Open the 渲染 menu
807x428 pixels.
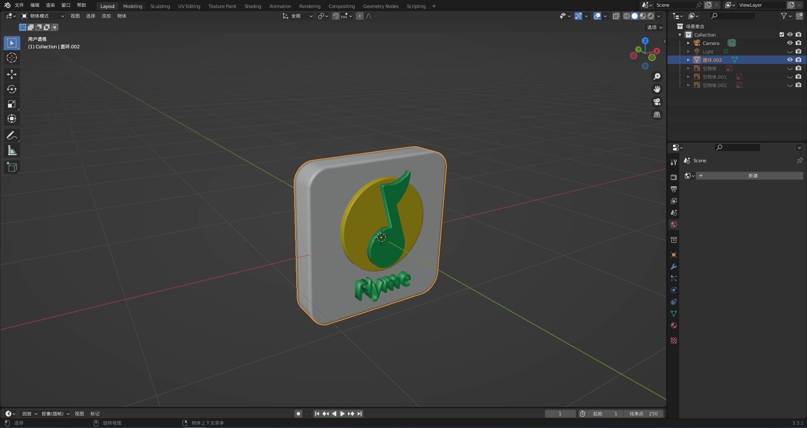point(50,5)
